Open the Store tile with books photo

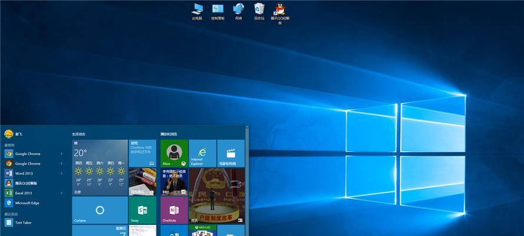pyautogui.click(x=143, y=182)
